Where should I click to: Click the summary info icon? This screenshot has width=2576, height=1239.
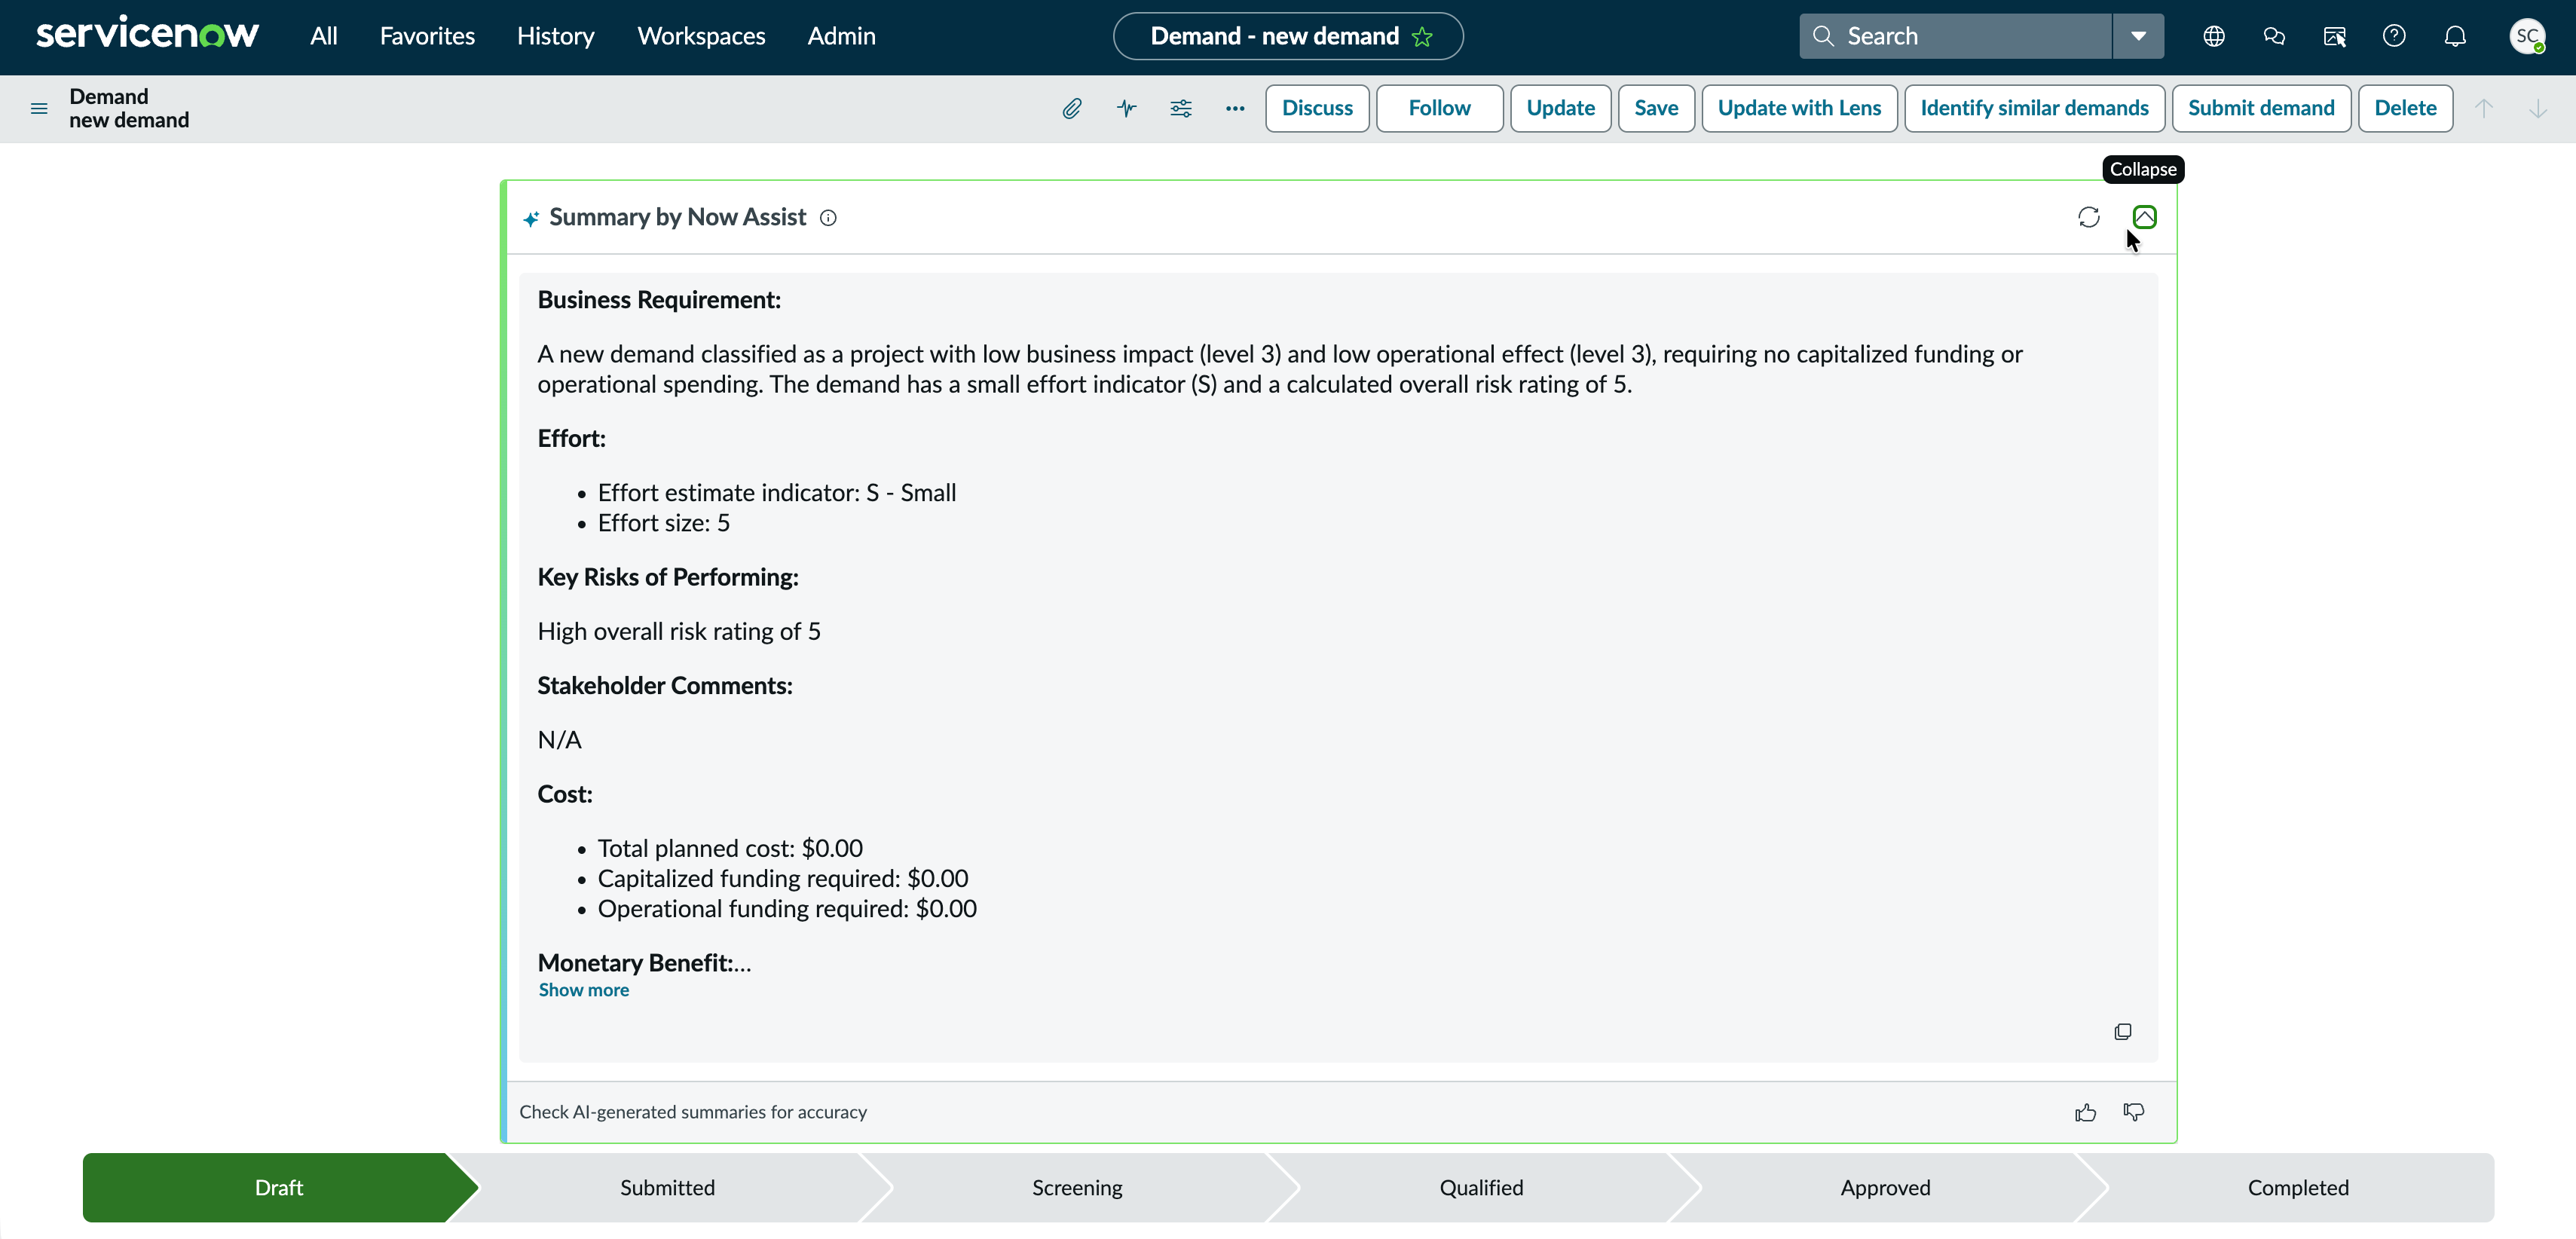(x=828, y=218)
